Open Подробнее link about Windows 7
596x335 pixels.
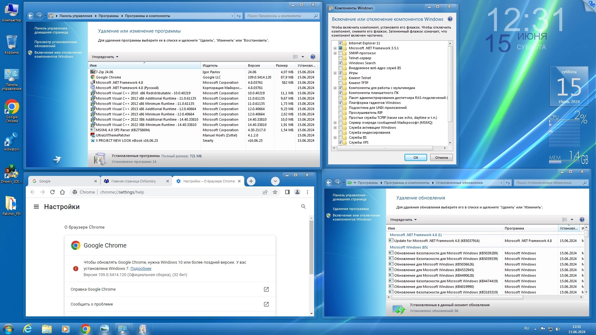click(141, 269)
